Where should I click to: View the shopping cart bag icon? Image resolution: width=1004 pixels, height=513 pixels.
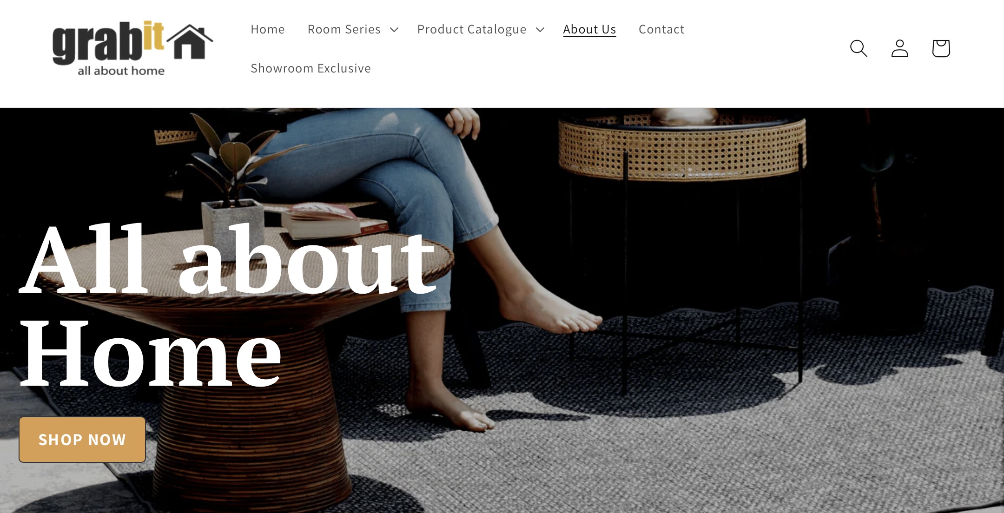tap(941, 48)
